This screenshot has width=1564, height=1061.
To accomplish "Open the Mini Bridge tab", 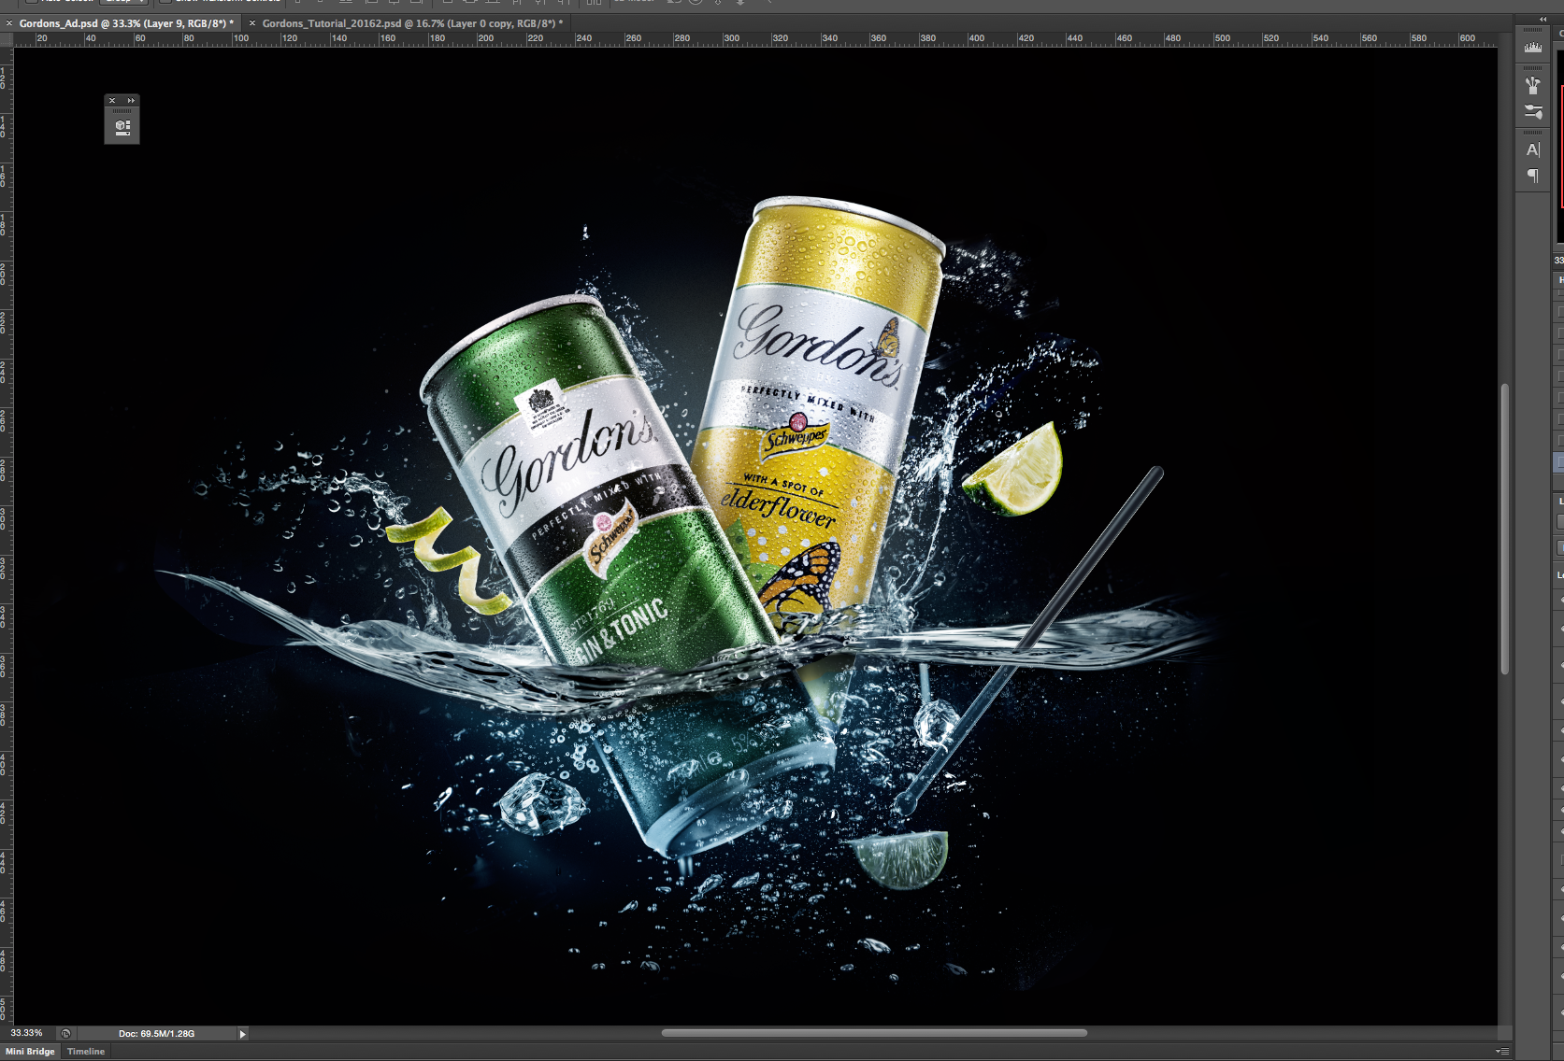I will coord(30,1052).
